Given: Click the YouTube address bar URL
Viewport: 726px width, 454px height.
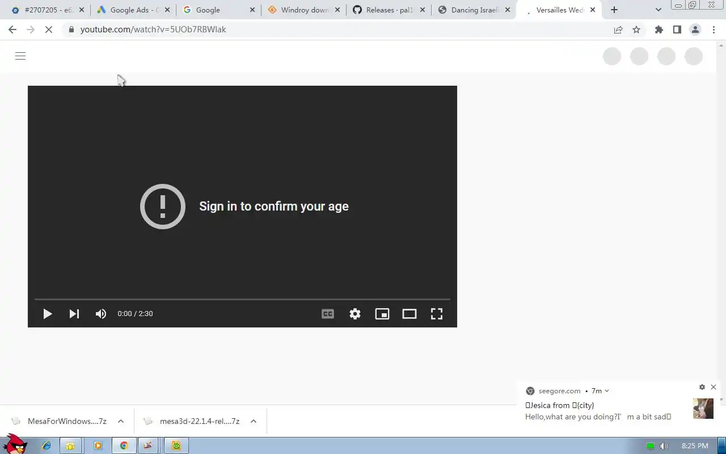Looking at the screenshot, I should (153, 30).
